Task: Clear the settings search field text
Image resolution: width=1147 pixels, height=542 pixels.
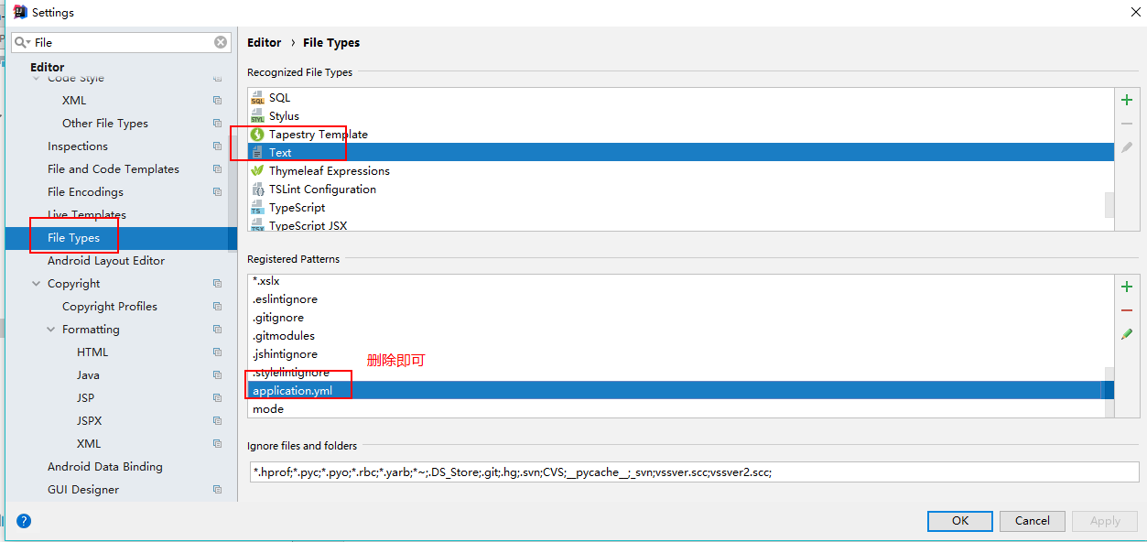Action: pos(221,42)
